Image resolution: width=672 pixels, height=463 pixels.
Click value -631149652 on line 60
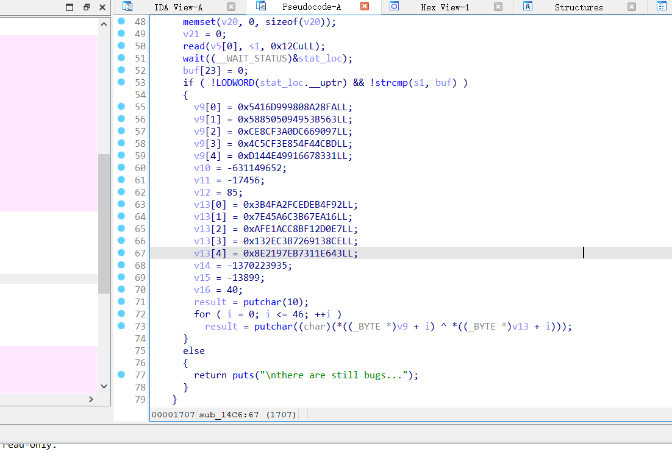pyautogui.click(x=254, y=168)
